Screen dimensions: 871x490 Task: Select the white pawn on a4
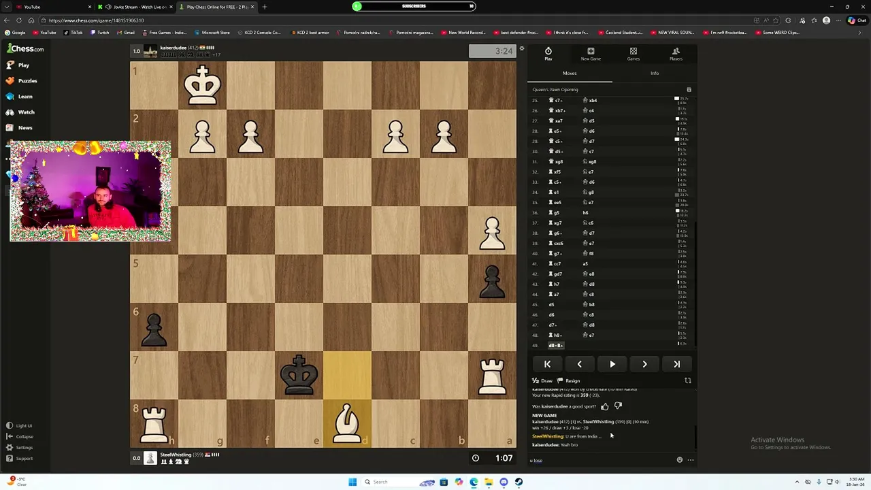[492, 230]
